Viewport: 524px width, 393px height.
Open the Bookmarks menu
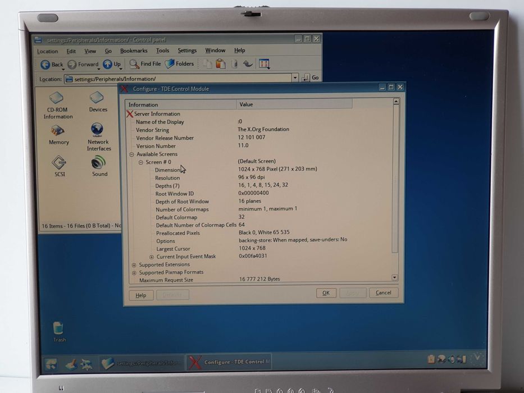134,51
